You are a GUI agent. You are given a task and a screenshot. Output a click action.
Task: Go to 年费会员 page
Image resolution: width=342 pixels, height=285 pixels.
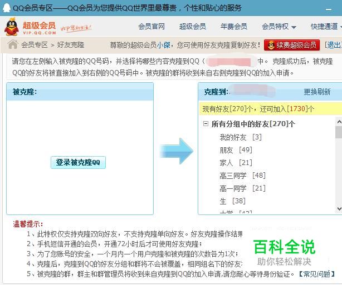point(234,27)
